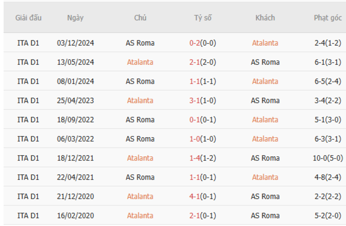Viewport: 346px width, 226px height.
Task: Open Atalanta link in the 18/12/2021 row
Action: point(140,158)
